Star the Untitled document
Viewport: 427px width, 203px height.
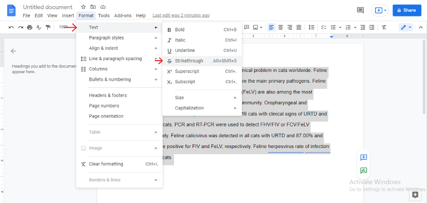click(84, 7)
